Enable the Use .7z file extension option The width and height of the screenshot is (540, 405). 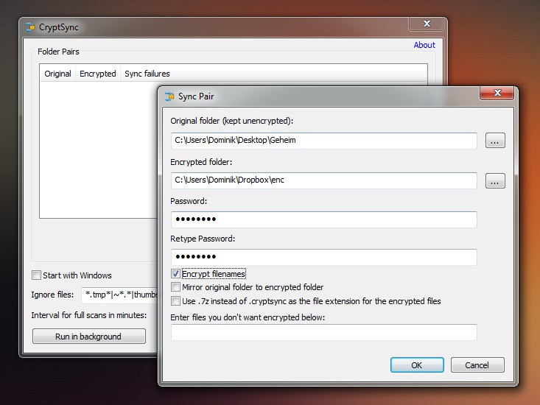click(x=175, y=300)
